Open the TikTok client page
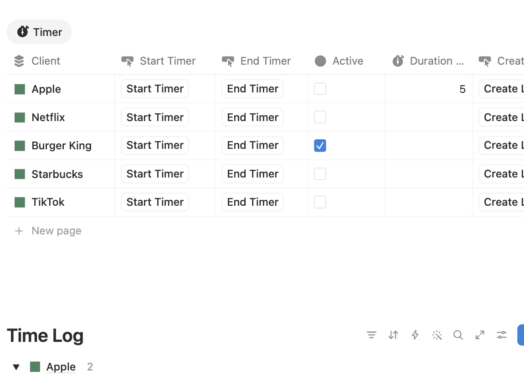 coord(48,202)
